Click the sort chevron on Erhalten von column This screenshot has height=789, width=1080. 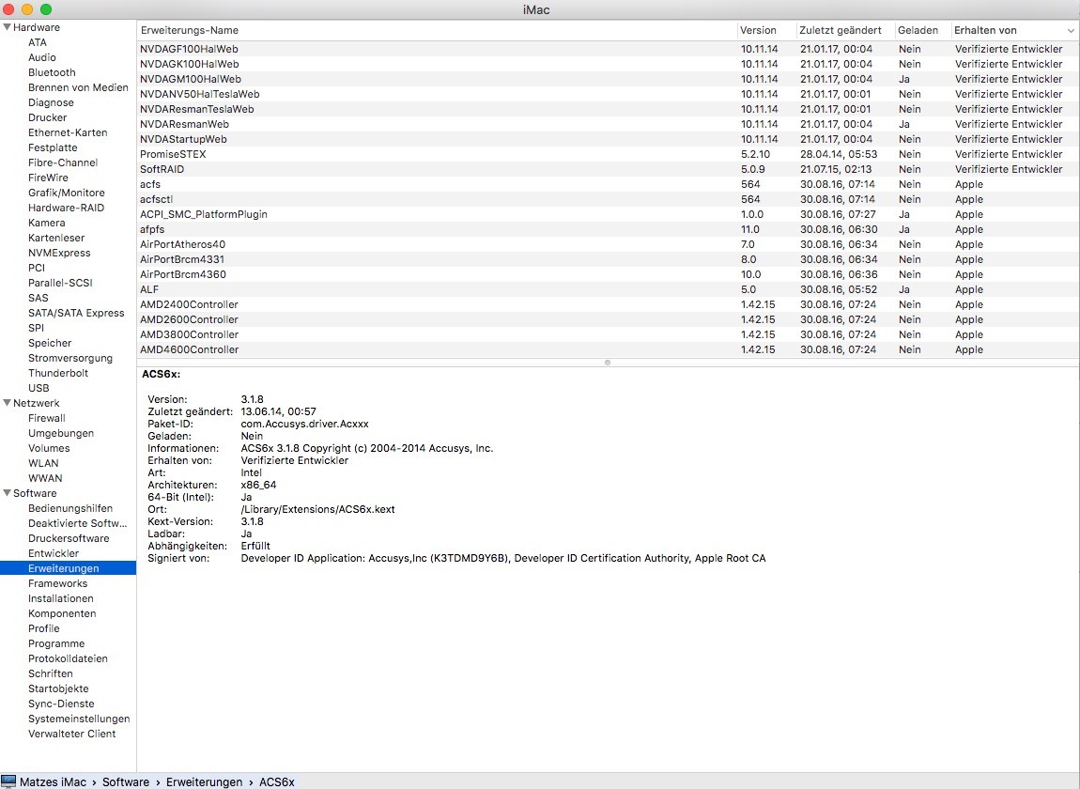(x=1071, y=30)
